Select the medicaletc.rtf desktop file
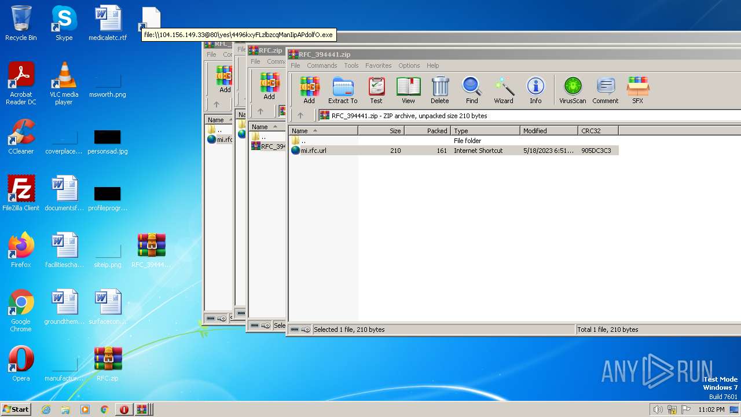The height and width of the screenshot is (417, 741). [x=108, y=24]
